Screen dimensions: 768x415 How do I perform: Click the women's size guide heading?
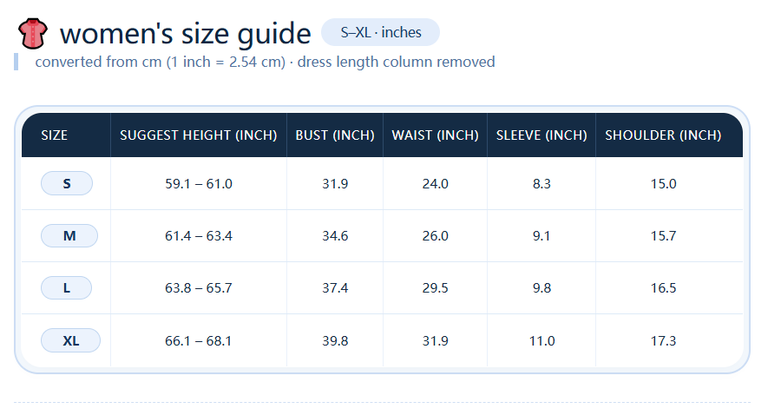tap(185, 34)
